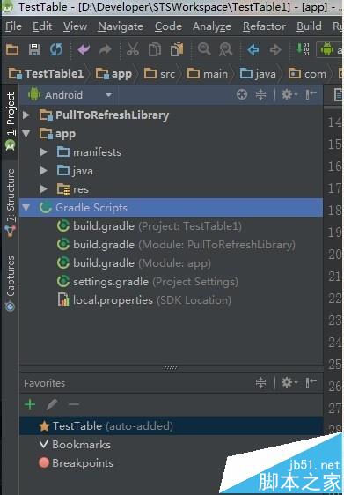The image size is (344, 495).
Task: Click line number 22 in gutter
Action: coord(334,299)
